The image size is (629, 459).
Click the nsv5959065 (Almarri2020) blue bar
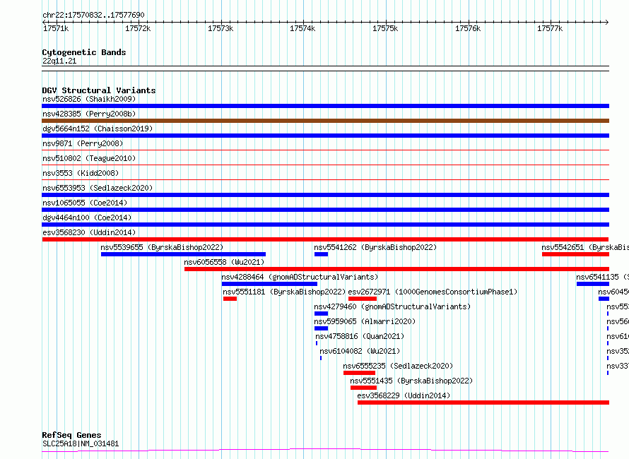pos(321,328)
